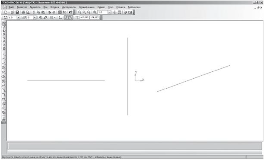Open the Вставка menu
This screenshot has width=264, height=160.
click(55, 7)
